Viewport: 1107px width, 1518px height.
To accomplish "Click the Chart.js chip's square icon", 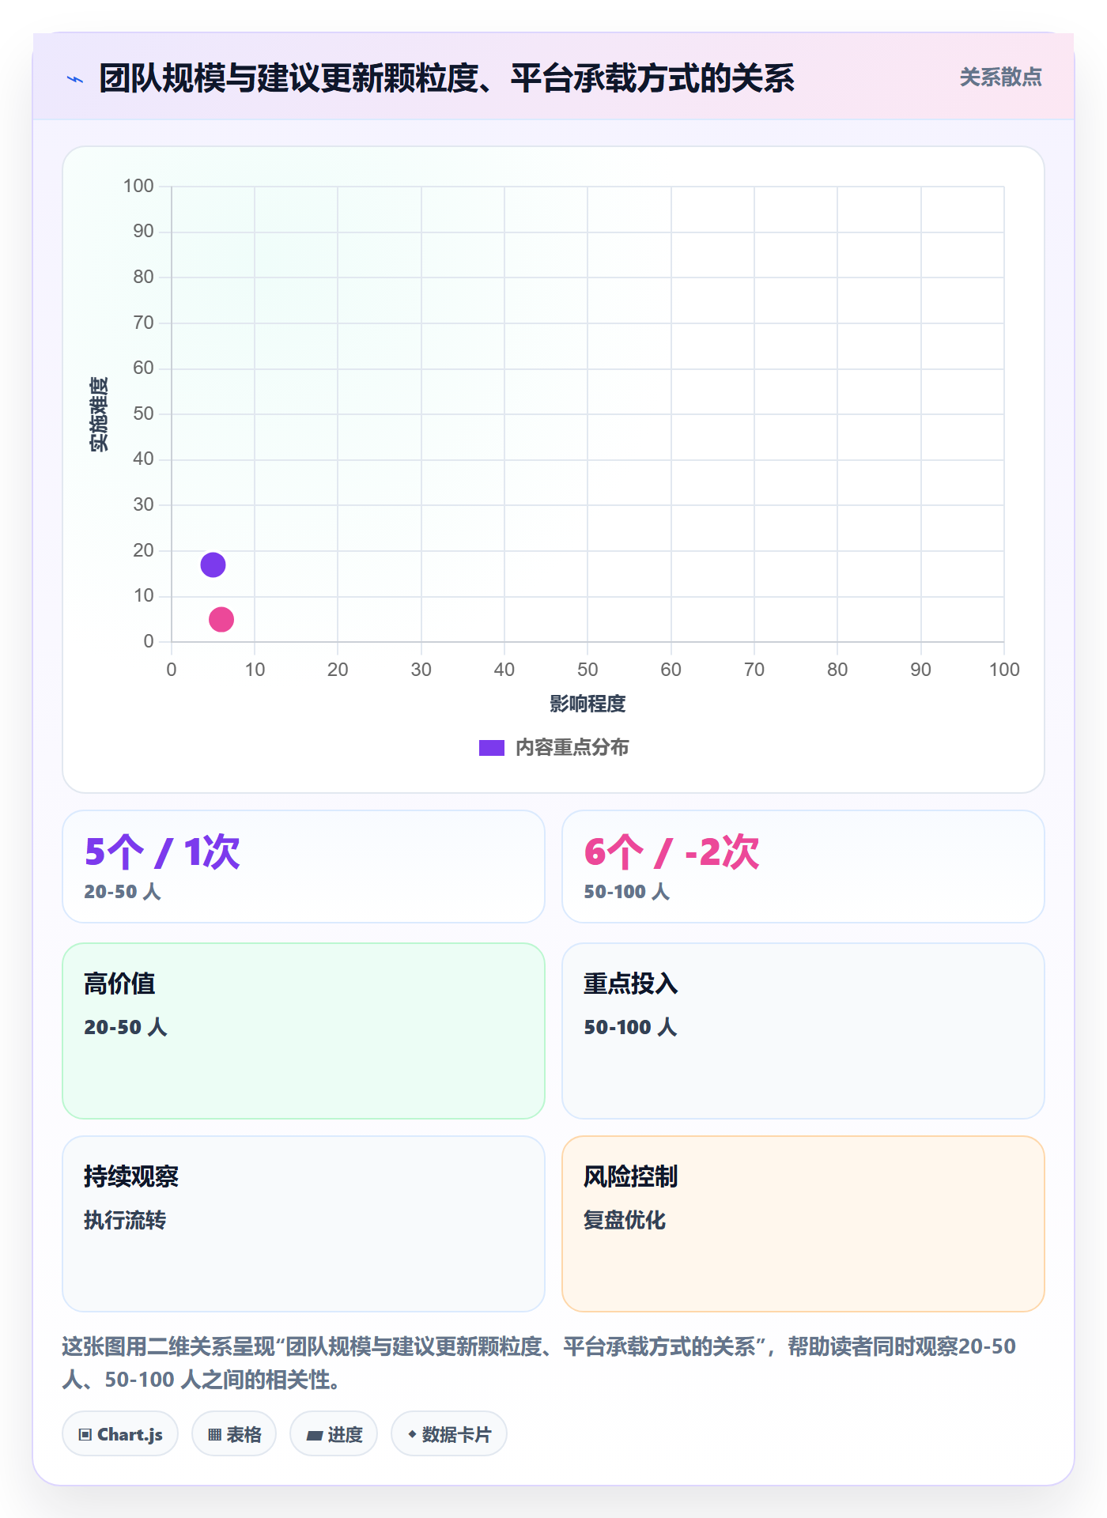I will click(x=85, y=1435).
